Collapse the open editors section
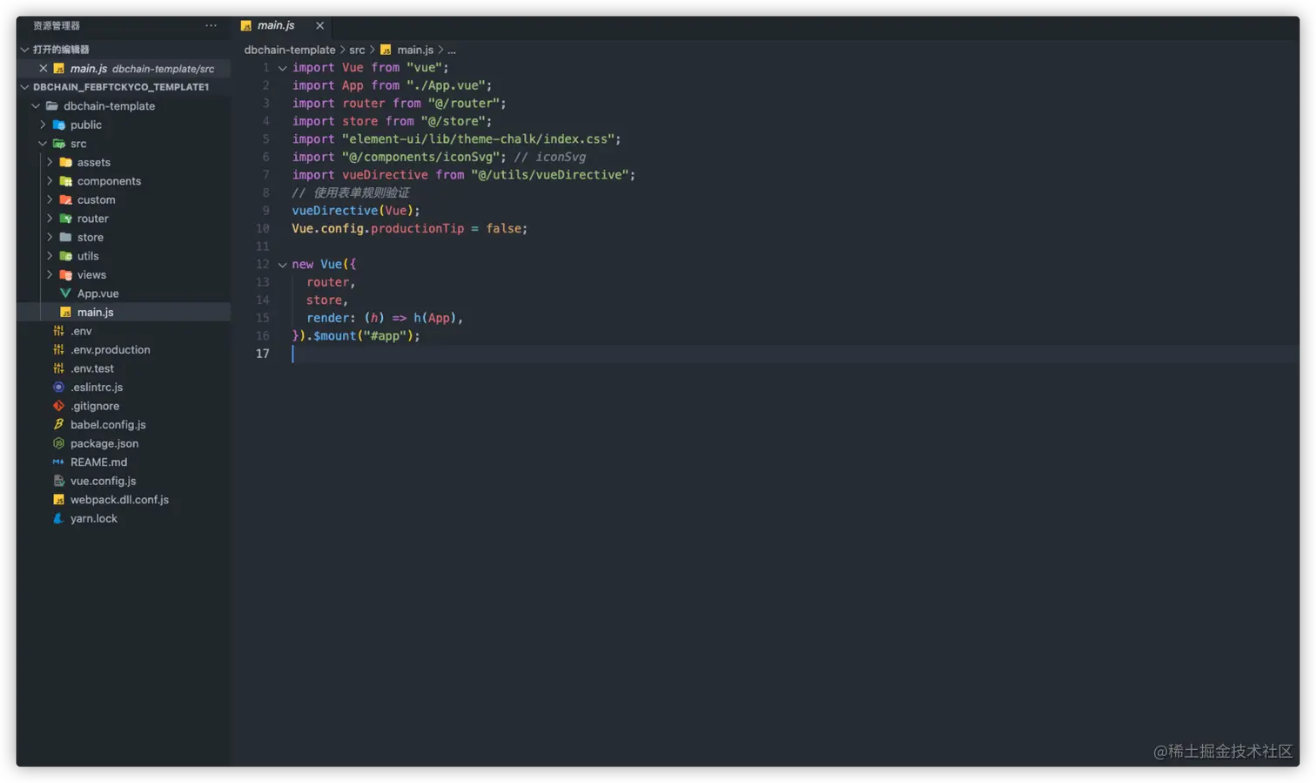1316x783 pixels. coord(24,50)
